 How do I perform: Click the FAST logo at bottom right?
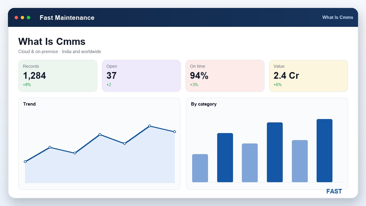334,191
